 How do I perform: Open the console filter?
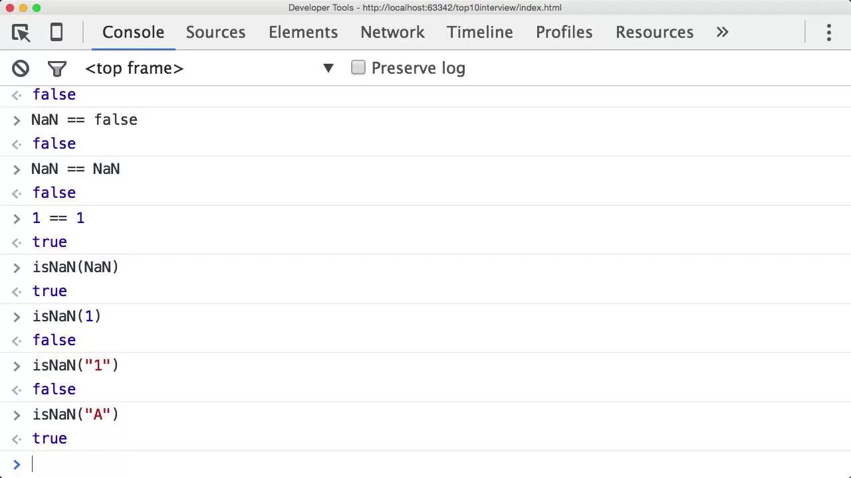pyautogui.click(x=57, y=68)
